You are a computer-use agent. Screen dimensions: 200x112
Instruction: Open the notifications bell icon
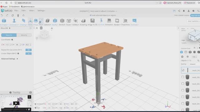click(x=184, y=11)
